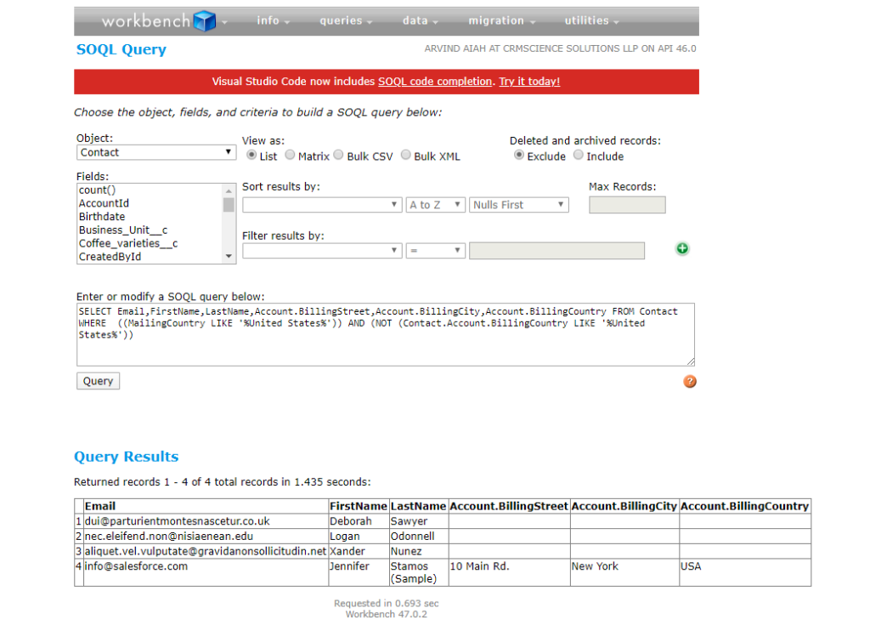Select AccountId in the Fields list
Image resolution: width=870 pixels, height=625 pixels.
point(104,204)
